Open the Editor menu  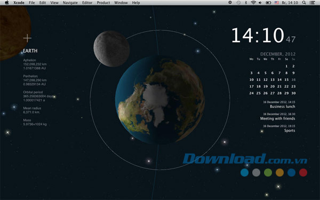(x=87, y=3)
